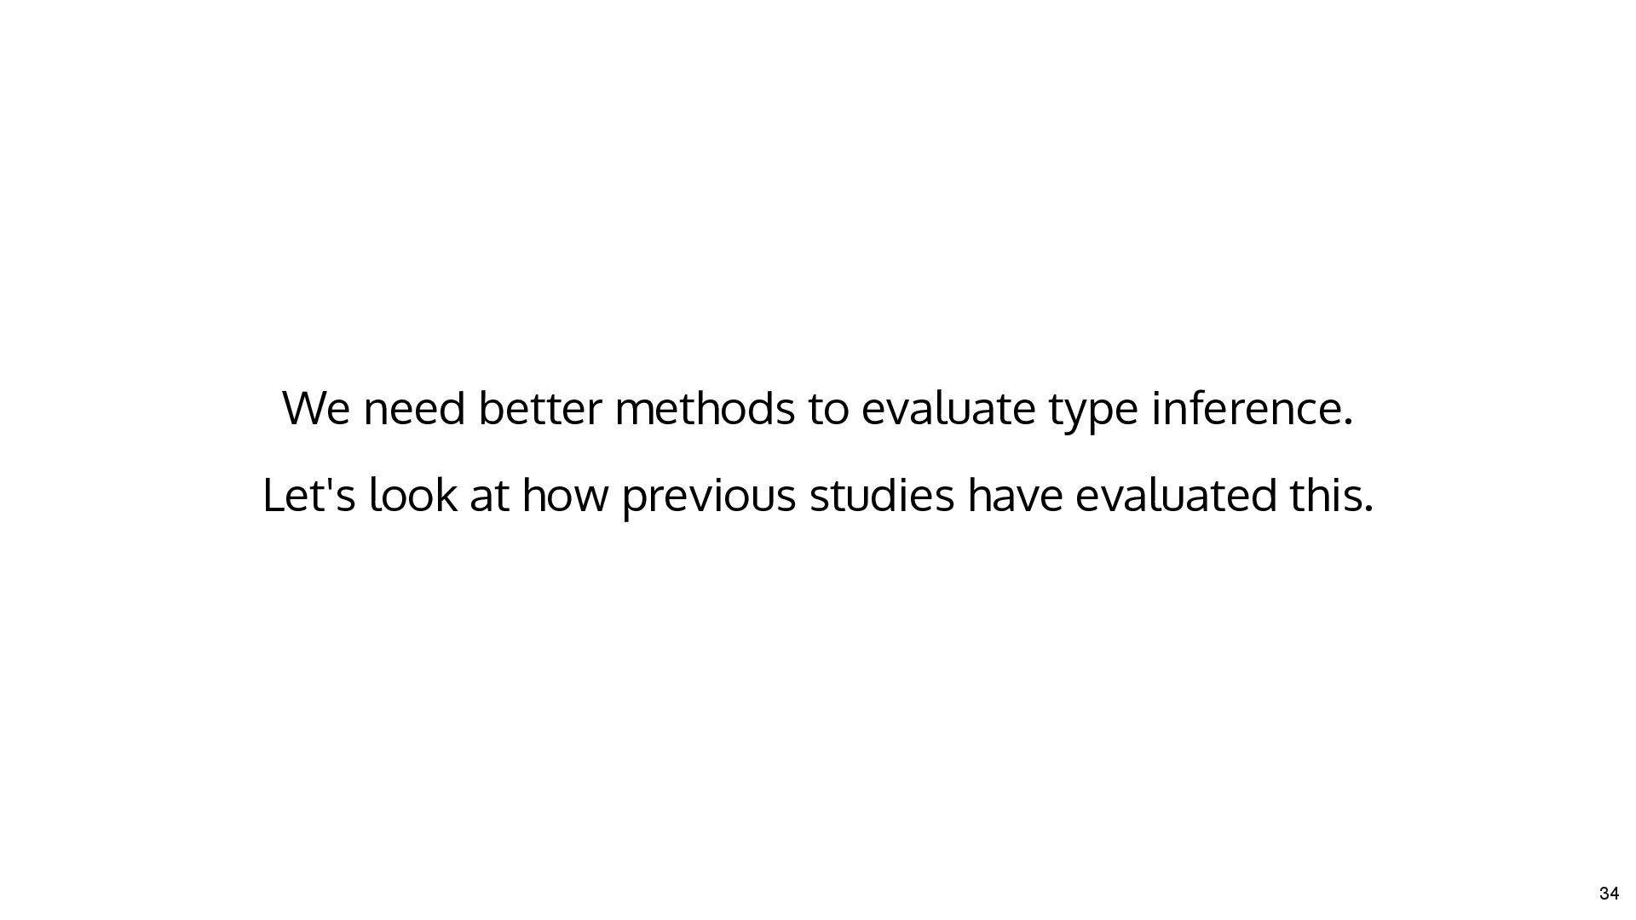Click the word "methods" in first line
This screenshot has width=1636, height=920.
[x=705, y=408]
